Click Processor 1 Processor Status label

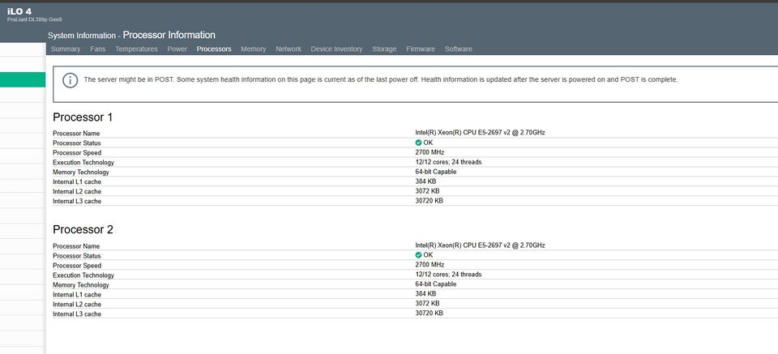(76, 143)
